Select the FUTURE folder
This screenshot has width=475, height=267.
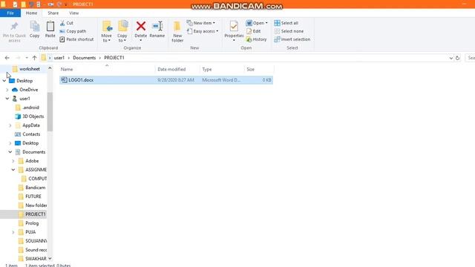coord(33,197)
